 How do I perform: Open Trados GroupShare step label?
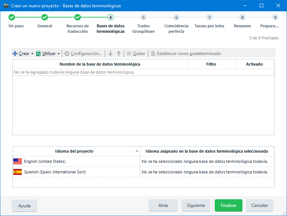pyautogui.click(x=143, y=29)
